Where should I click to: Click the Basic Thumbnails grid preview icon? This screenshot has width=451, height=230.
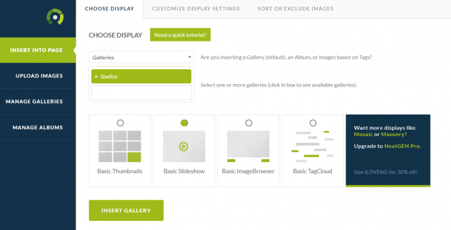click(120, 147)
